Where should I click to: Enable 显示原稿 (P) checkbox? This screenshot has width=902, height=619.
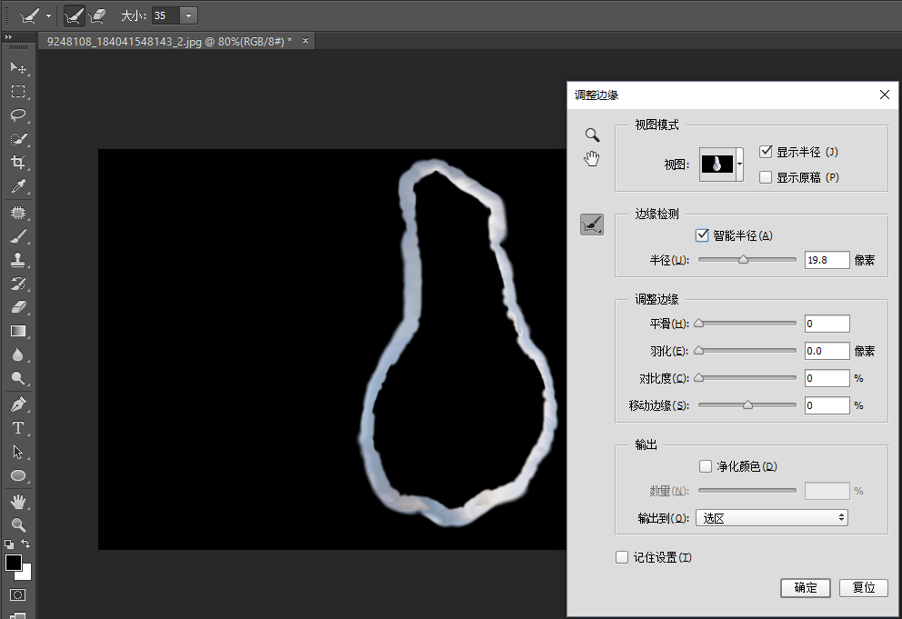pos(765,177)
